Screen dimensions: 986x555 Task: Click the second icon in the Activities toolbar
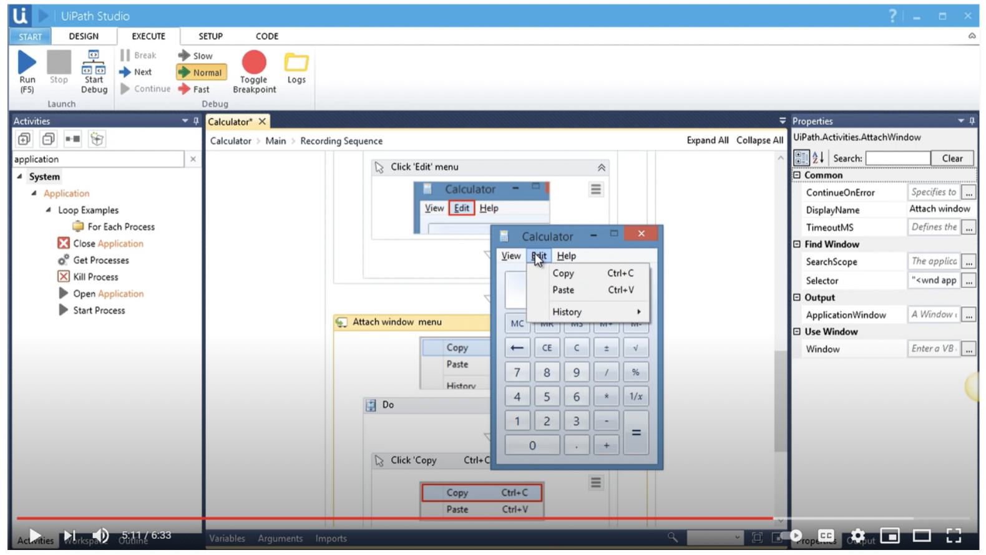coord(49,139)
